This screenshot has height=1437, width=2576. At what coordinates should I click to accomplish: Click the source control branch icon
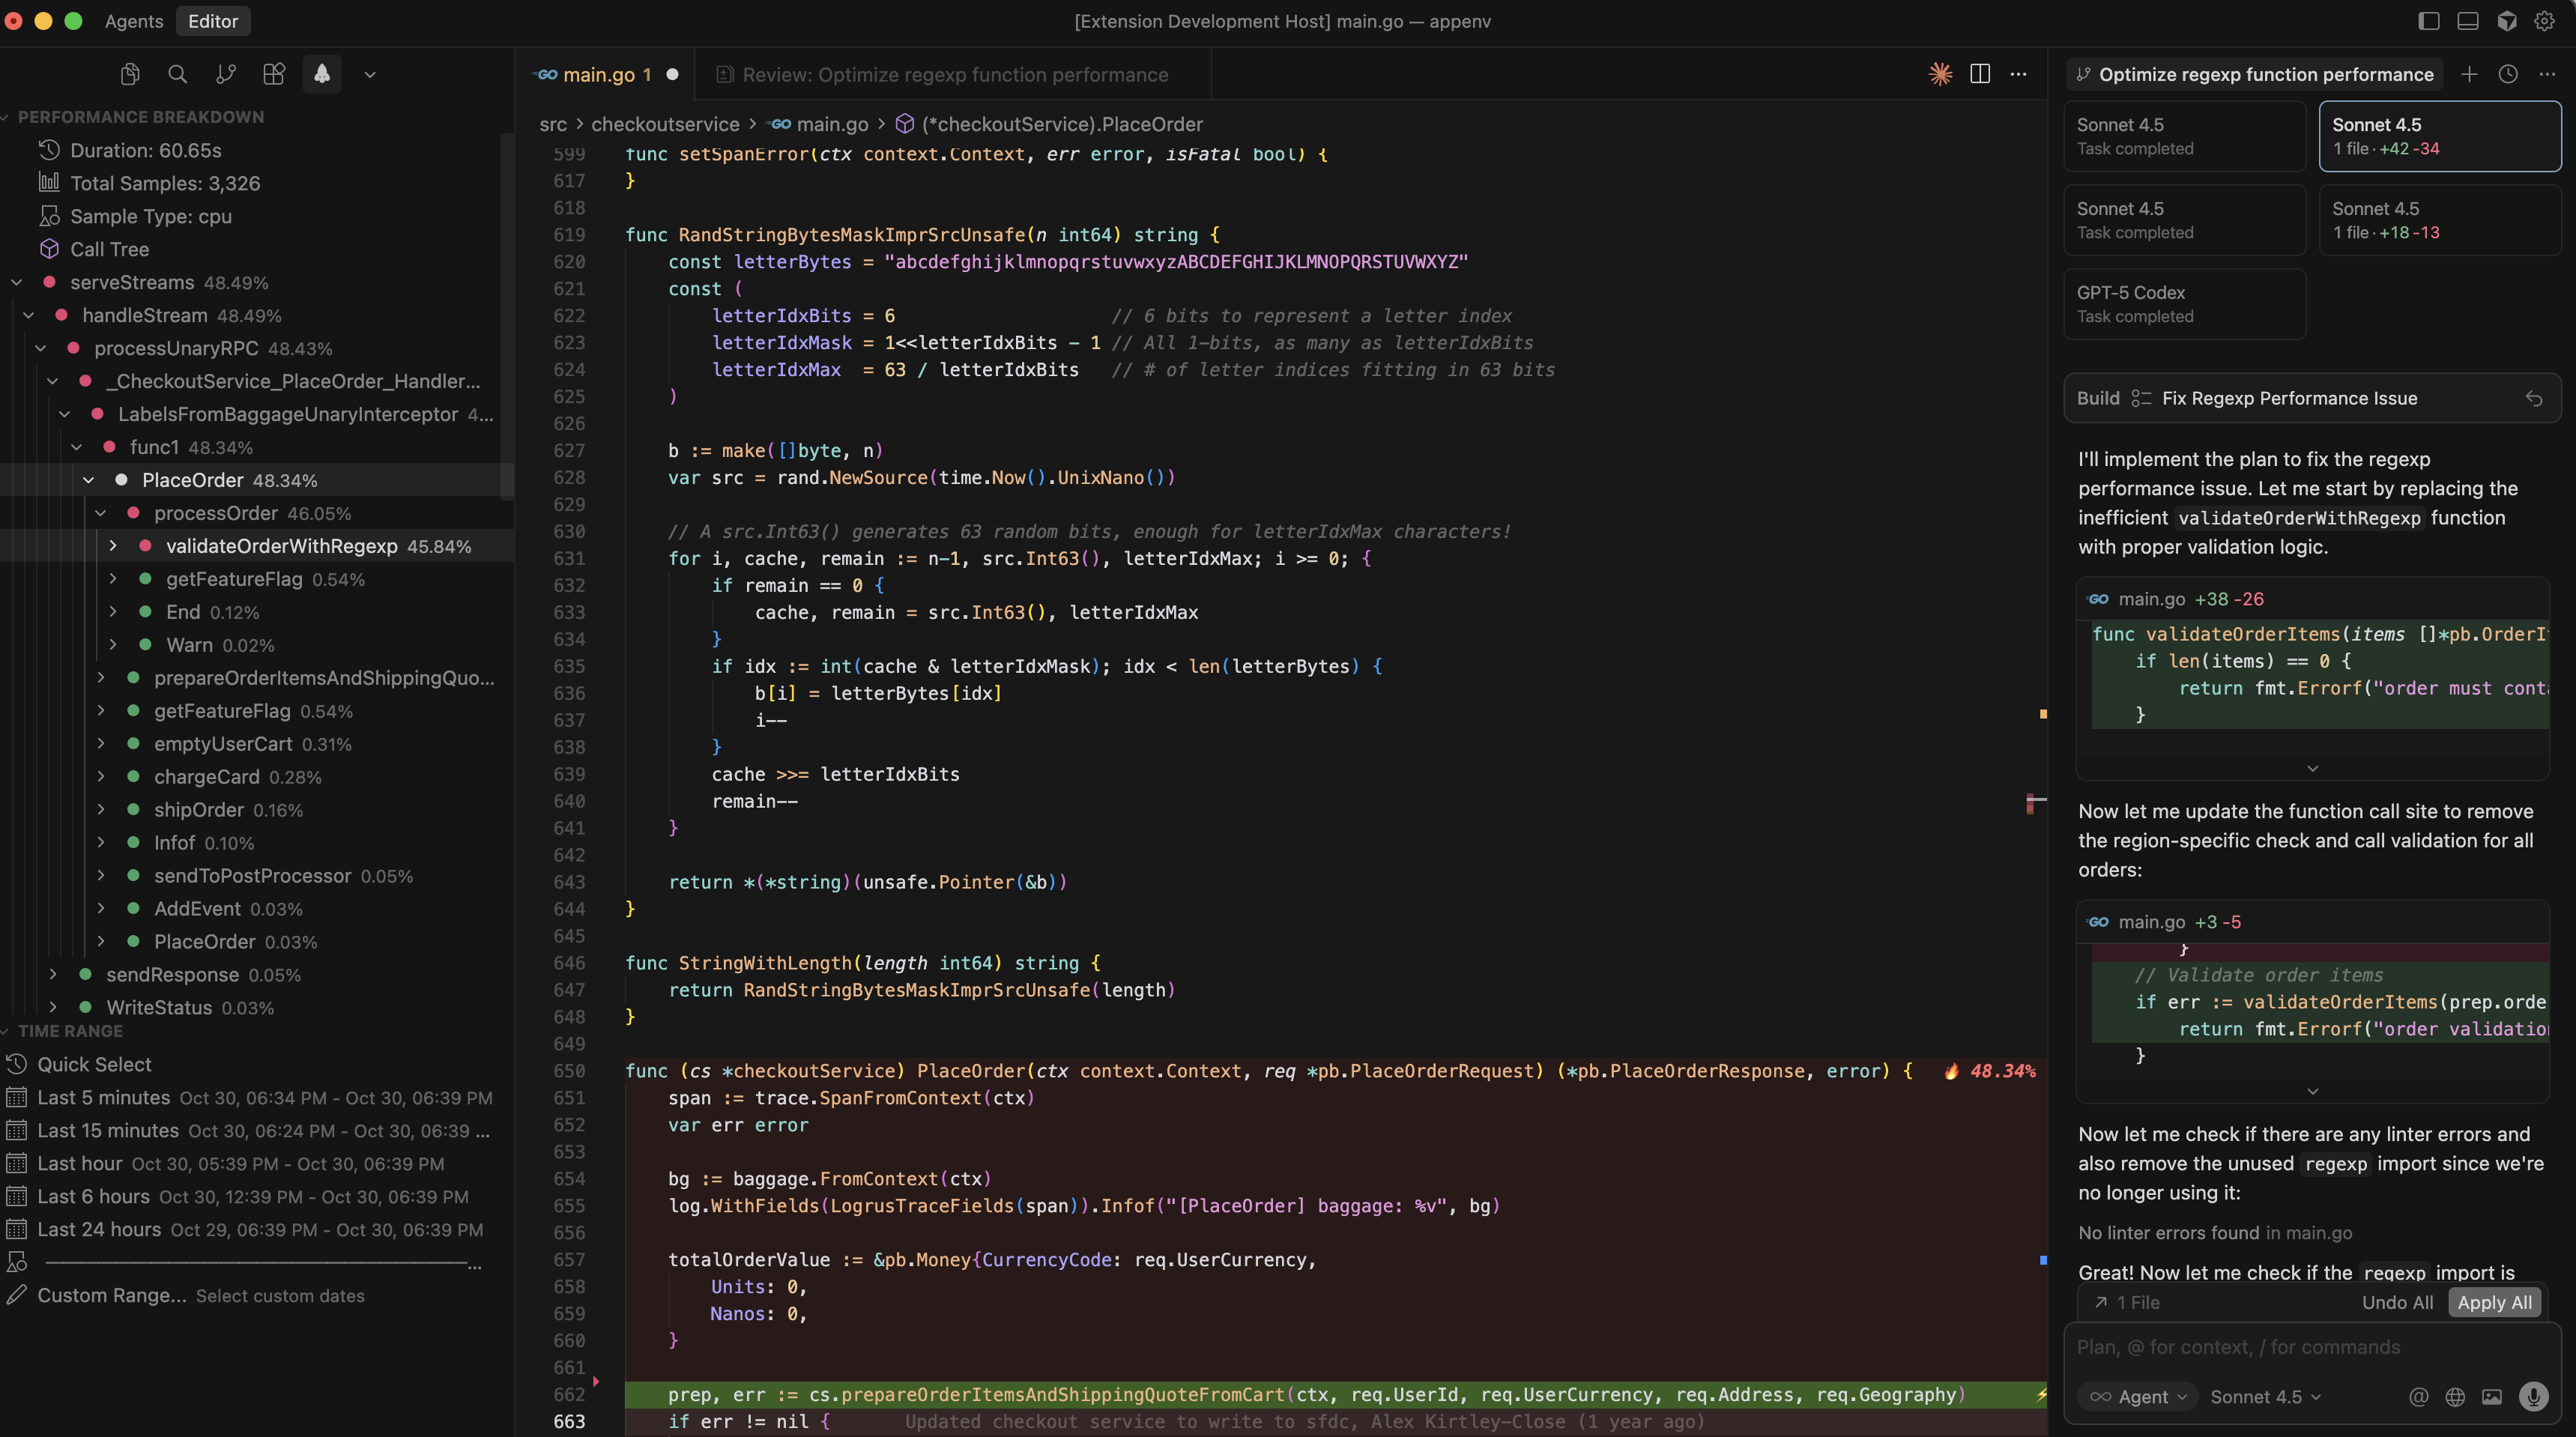pyautogui.click(x=226, y=74)
